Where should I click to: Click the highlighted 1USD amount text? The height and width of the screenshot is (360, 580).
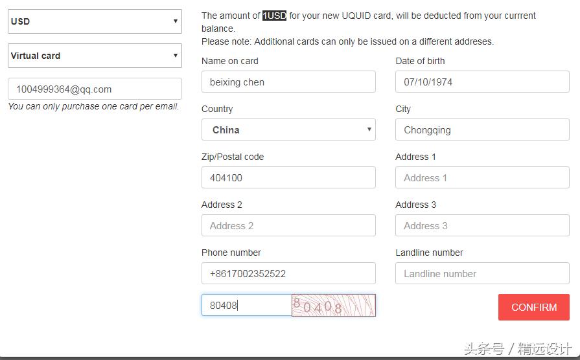pyautogui.click(x=274, y=16)
